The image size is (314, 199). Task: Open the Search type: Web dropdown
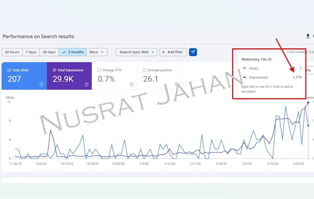tap(136, 52)
